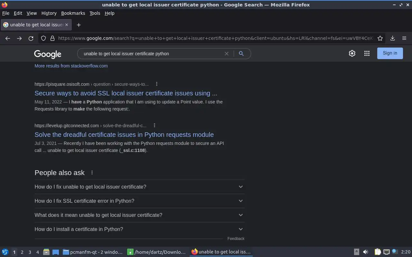This screenshot has width=412, height=257.
Task: Expand 'How do I fix SSL certificate error in Python?'
Action: pos(139,201)
